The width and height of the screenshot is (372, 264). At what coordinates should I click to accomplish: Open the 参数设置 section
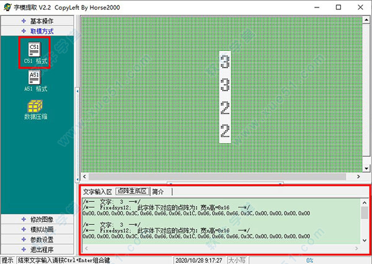point(38,239)
